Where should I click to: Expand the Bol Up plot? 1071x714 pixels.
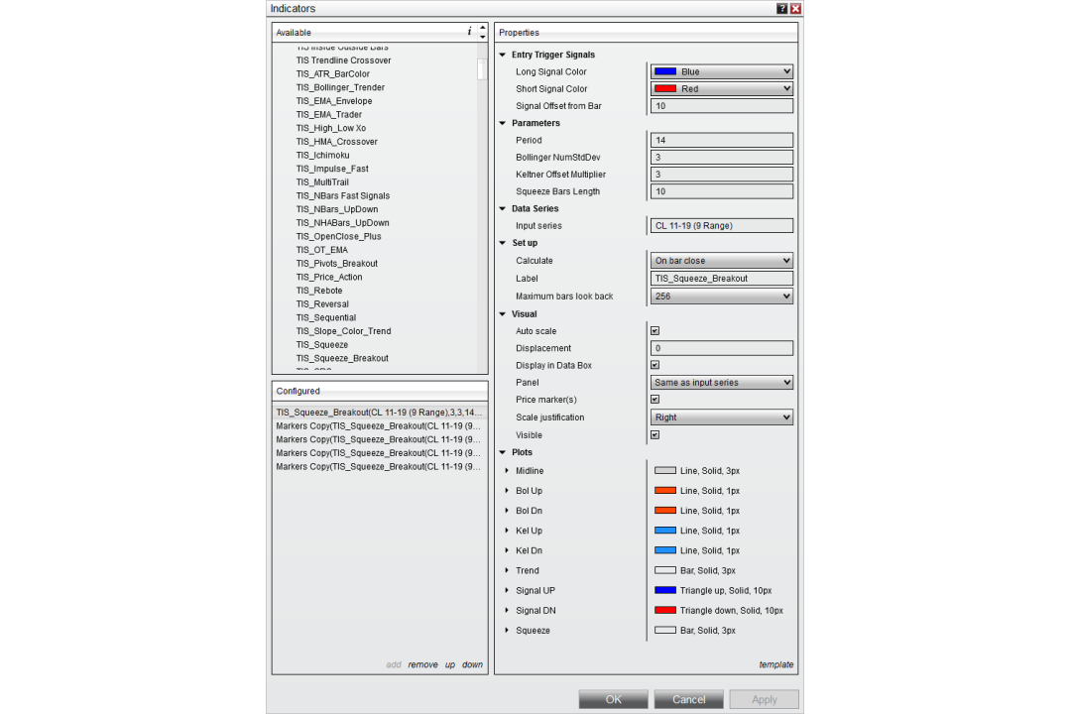tap(507, 491)
